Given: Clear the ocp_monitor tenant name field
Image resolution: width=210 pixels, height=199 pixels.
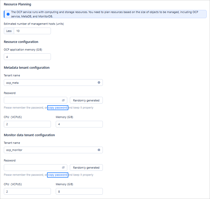Looking at the screenshot, I should coord(99,150).
